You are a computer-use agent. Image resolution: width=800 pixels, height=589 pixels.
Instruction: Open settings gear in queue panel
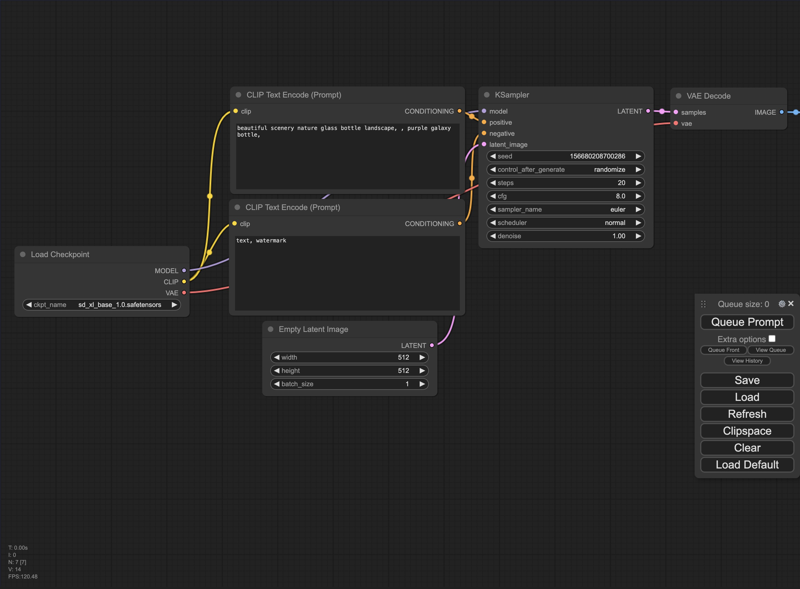(x=781, y=304)
